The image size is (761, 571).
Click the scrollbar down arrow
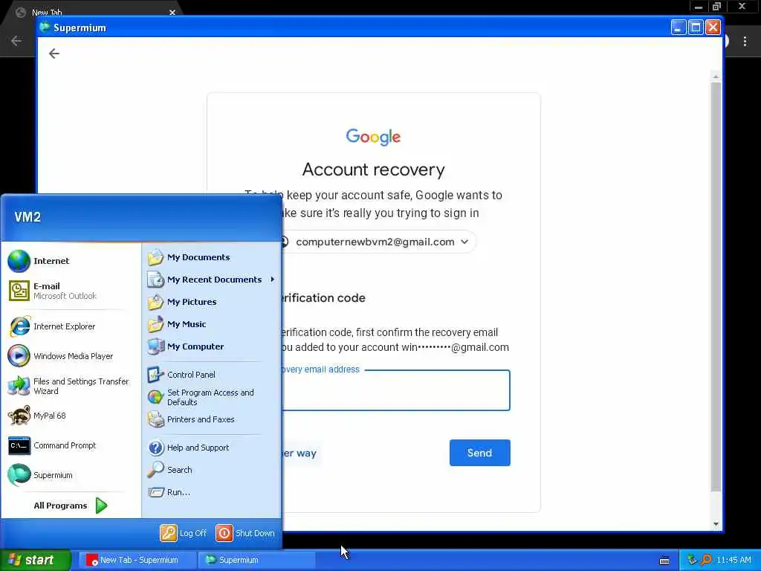pos(716,524)
